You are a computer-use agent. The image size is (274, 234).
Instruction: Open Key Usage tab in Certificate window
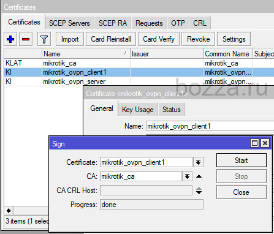(x=138, y=110)
